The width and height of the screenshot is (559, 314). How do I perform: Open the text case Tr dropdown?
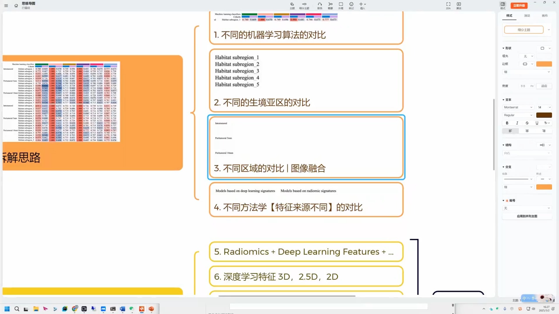point(547,123)
